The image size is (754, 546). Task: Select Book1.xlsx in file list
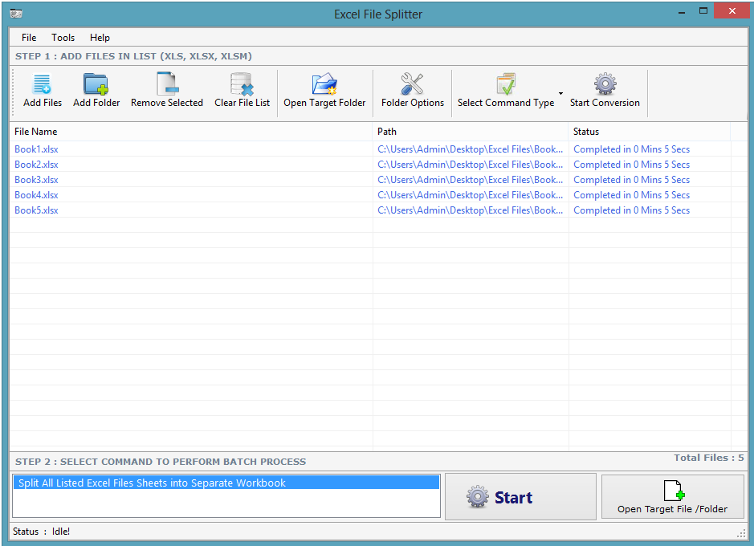(x=36, y=149)
